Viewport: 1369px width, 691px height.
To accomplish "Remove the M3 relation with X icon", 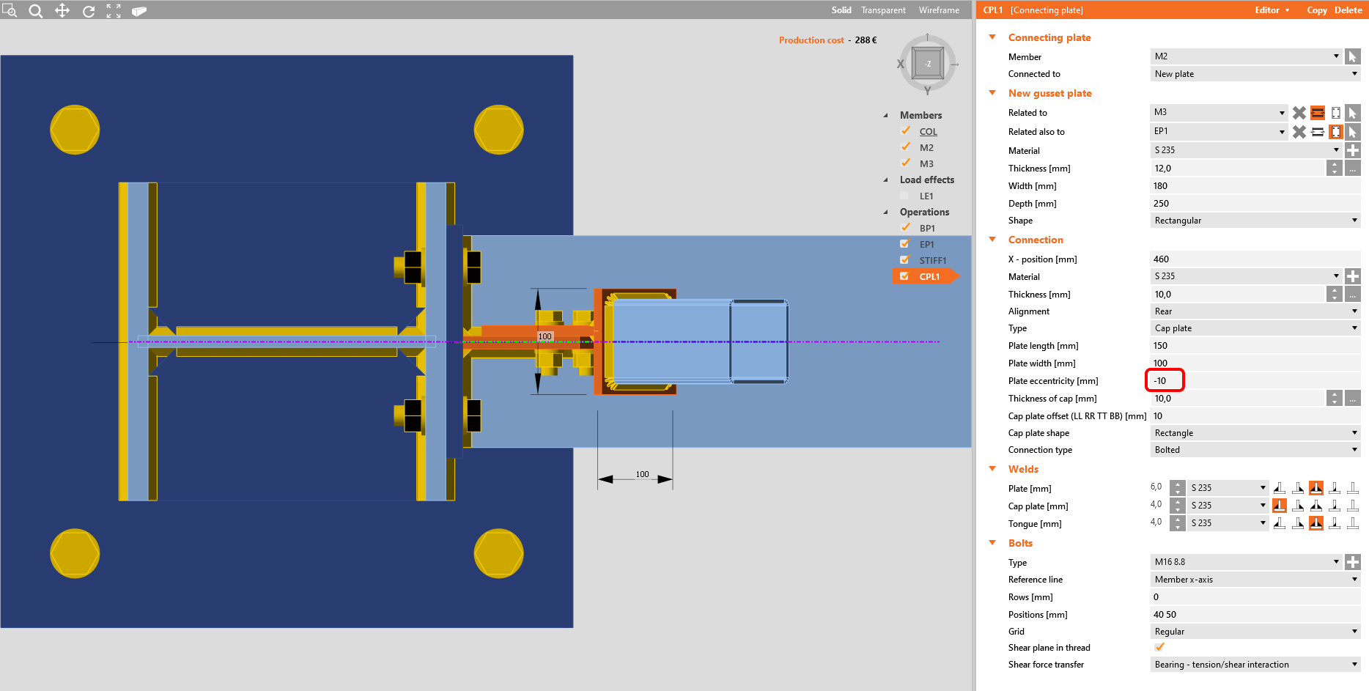I will coord(1299,113).
